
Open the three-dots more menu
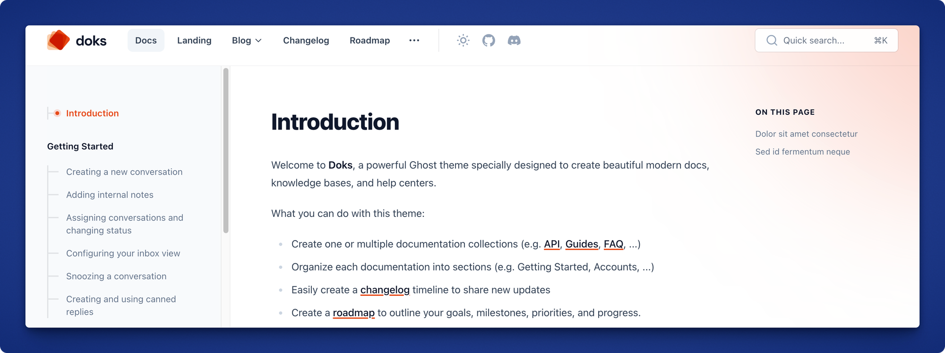coord(414,40)
